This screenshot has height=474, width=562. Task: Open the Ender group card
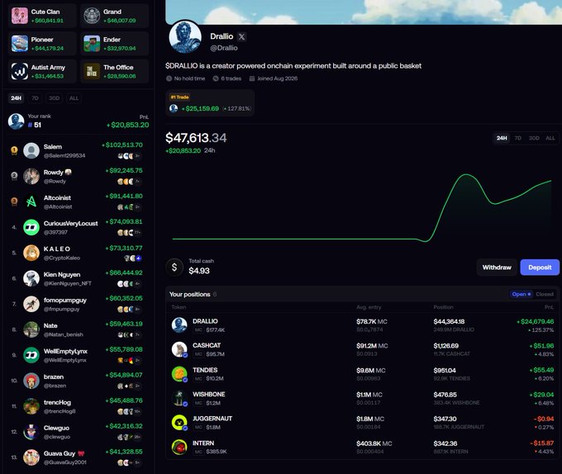114,44
